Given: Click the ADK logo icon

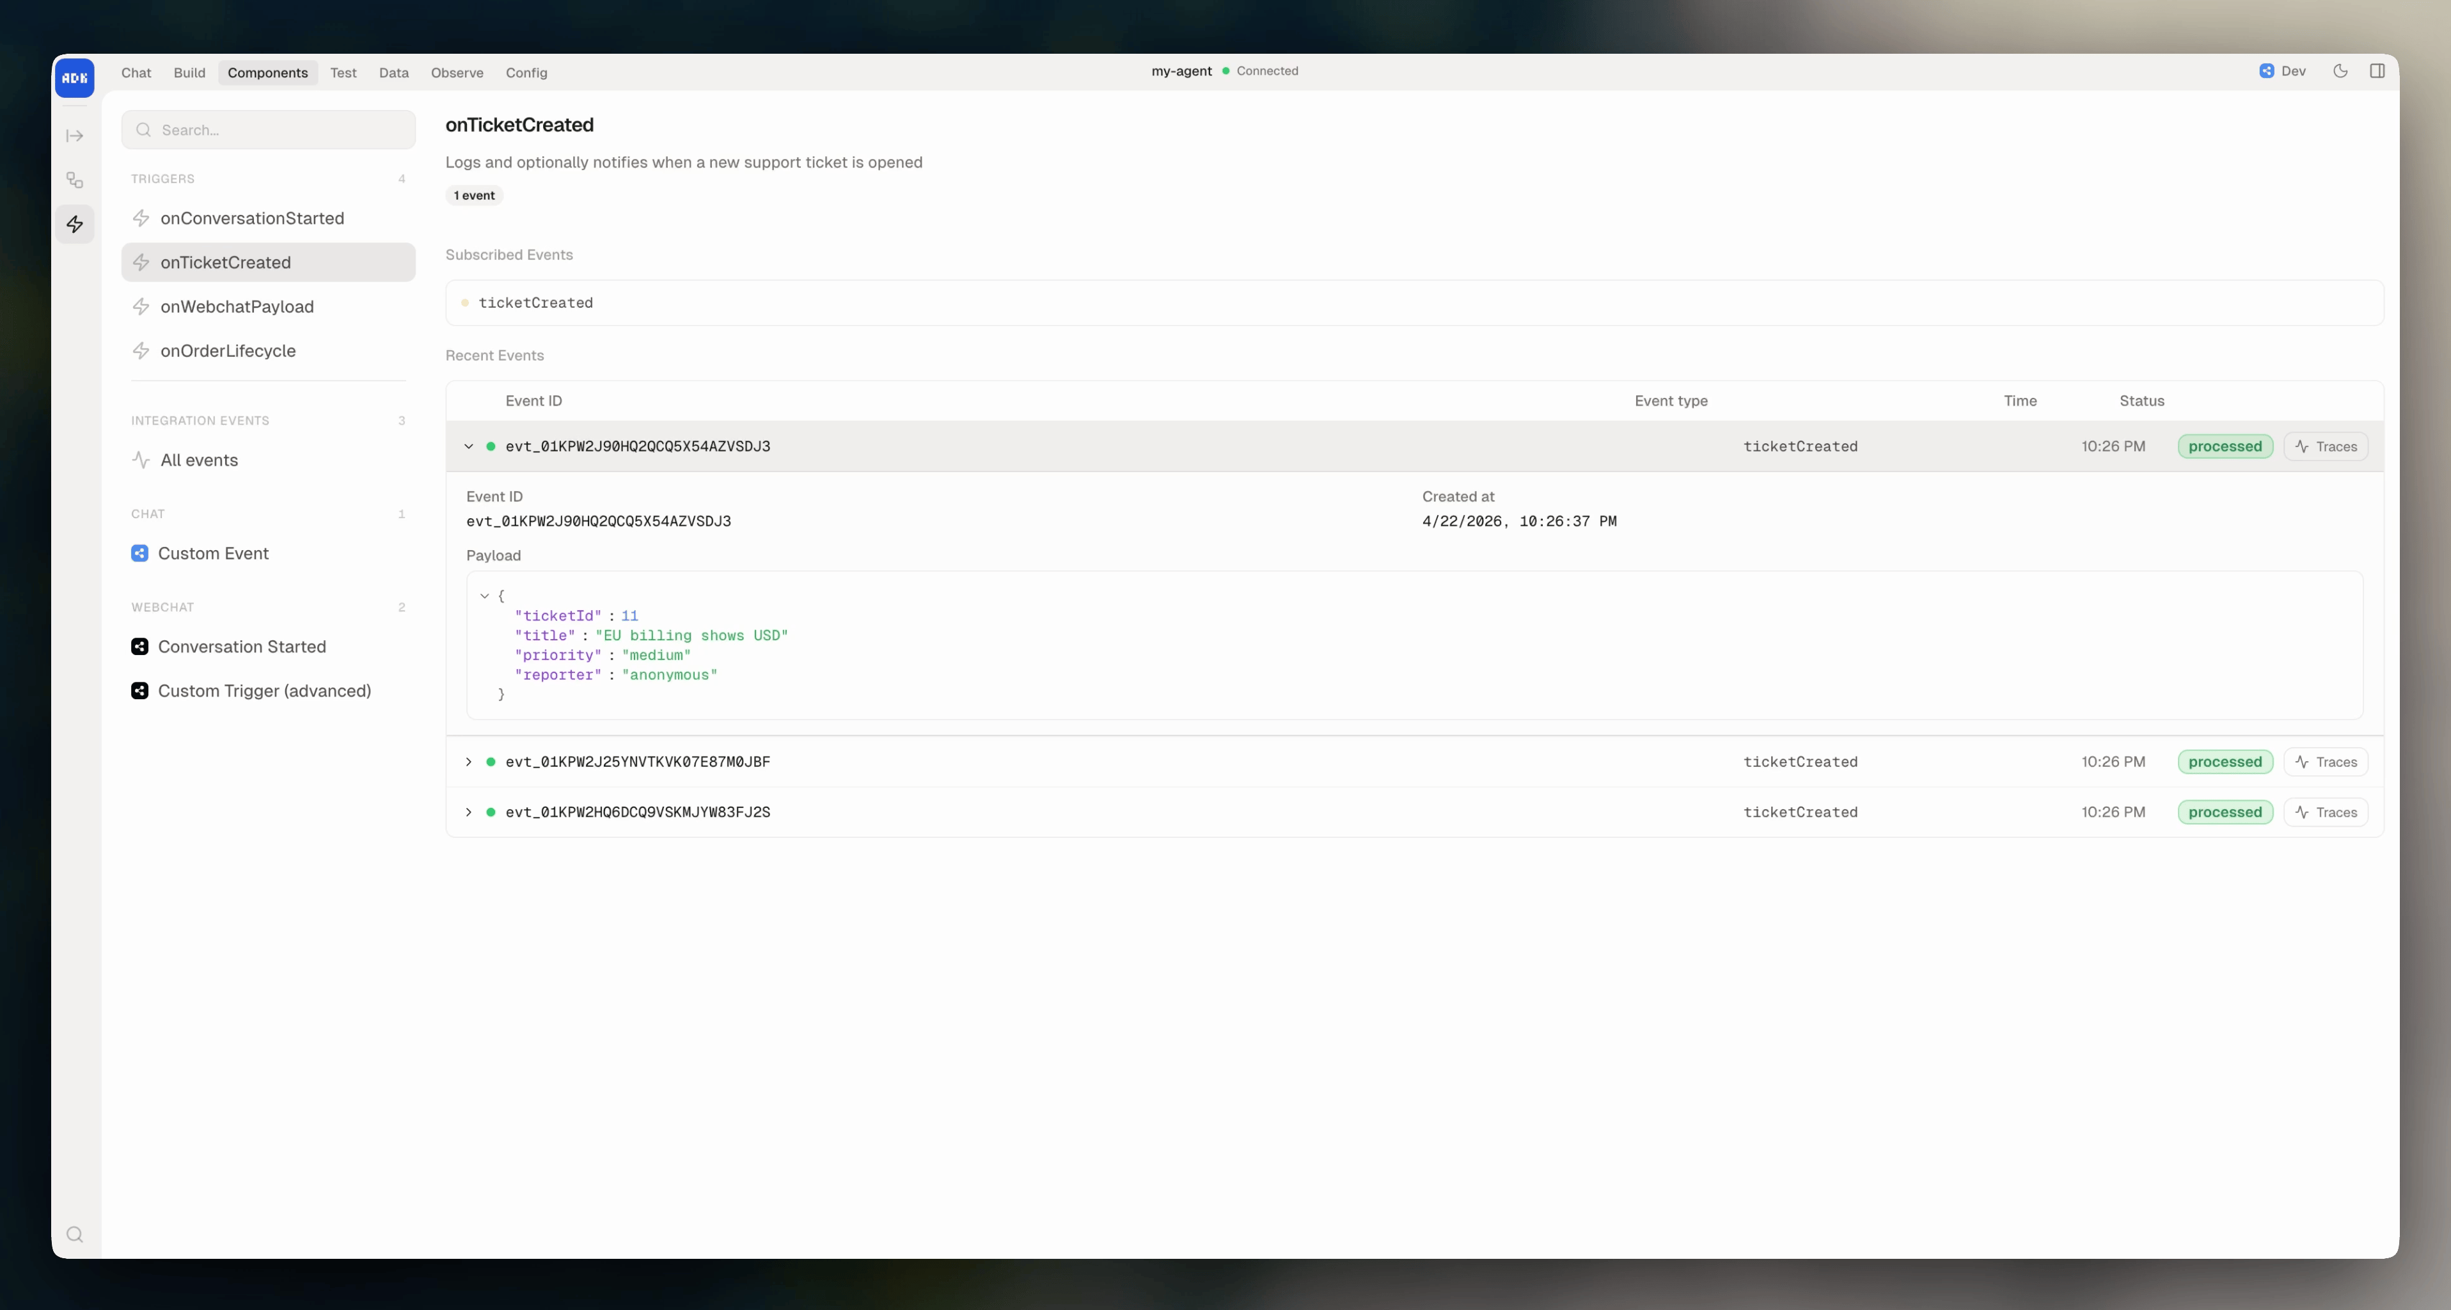Looking at the screenshot, I should point(74,77).
